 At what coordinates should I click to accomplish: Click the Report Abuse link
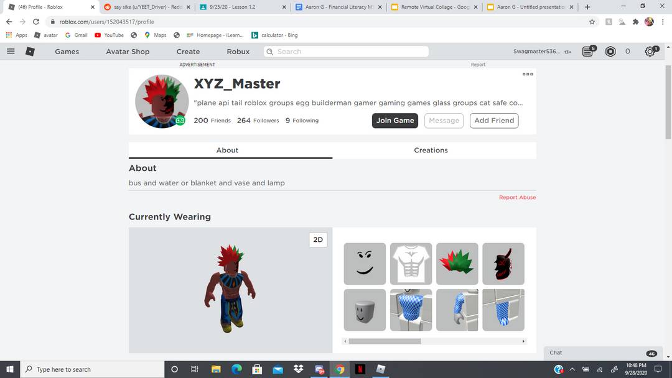pyautogui.click(x=517, y=198)
